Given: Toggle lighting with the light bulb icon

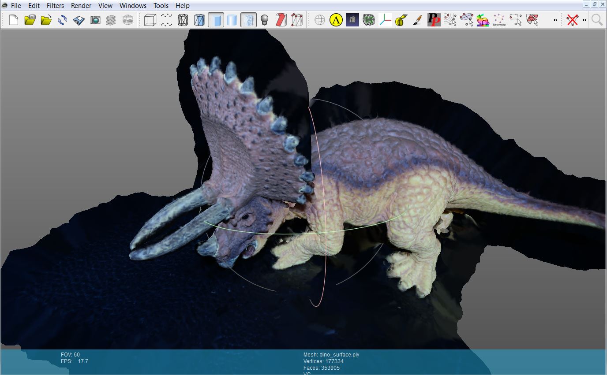Looking at the screenshot, I should [x=265, y=20].
